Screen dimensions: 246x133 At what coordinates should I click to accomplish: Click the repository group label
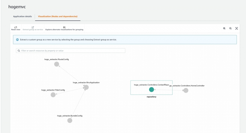click(151, 97)
